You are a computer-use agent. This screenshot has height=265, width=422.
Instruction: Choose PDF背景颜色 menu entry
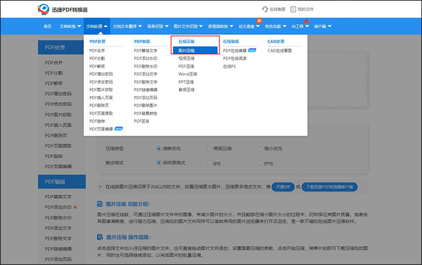(146, 113)
